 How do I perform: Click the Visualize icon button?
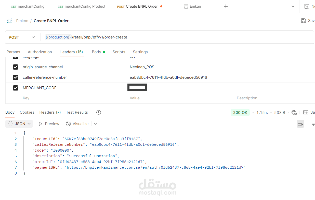coord(77,124)
